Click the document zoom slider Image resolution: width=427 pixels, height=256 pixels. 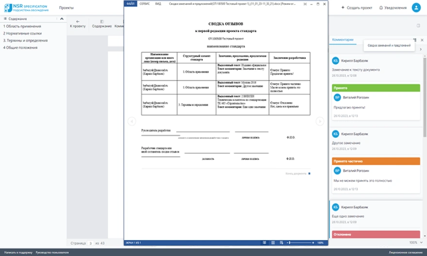(x=301, y=243)
